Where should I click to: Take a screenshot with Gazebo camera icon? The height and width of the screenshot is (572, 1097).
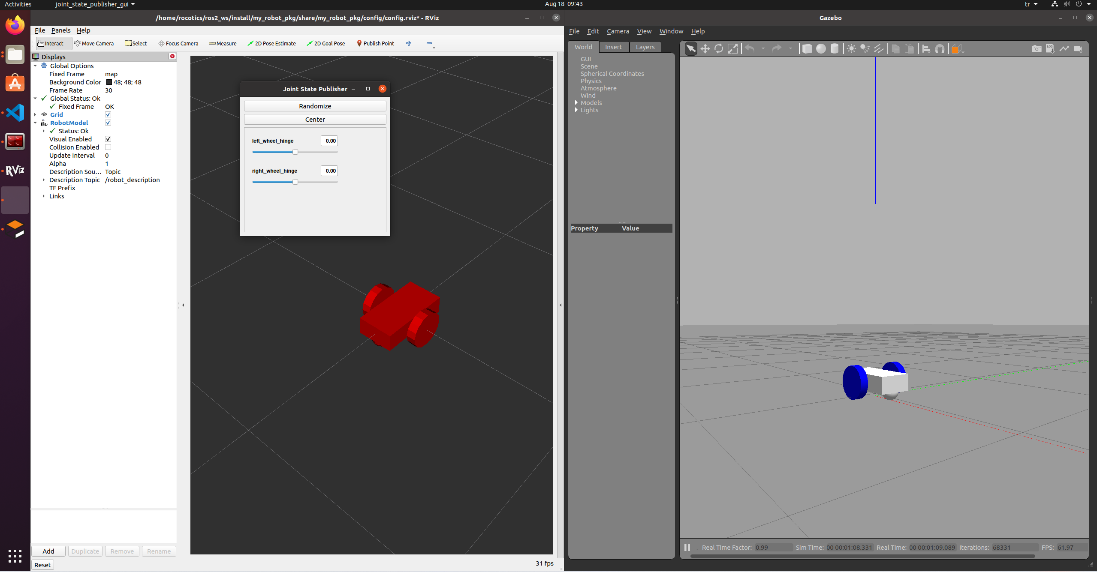[1037, 49]
